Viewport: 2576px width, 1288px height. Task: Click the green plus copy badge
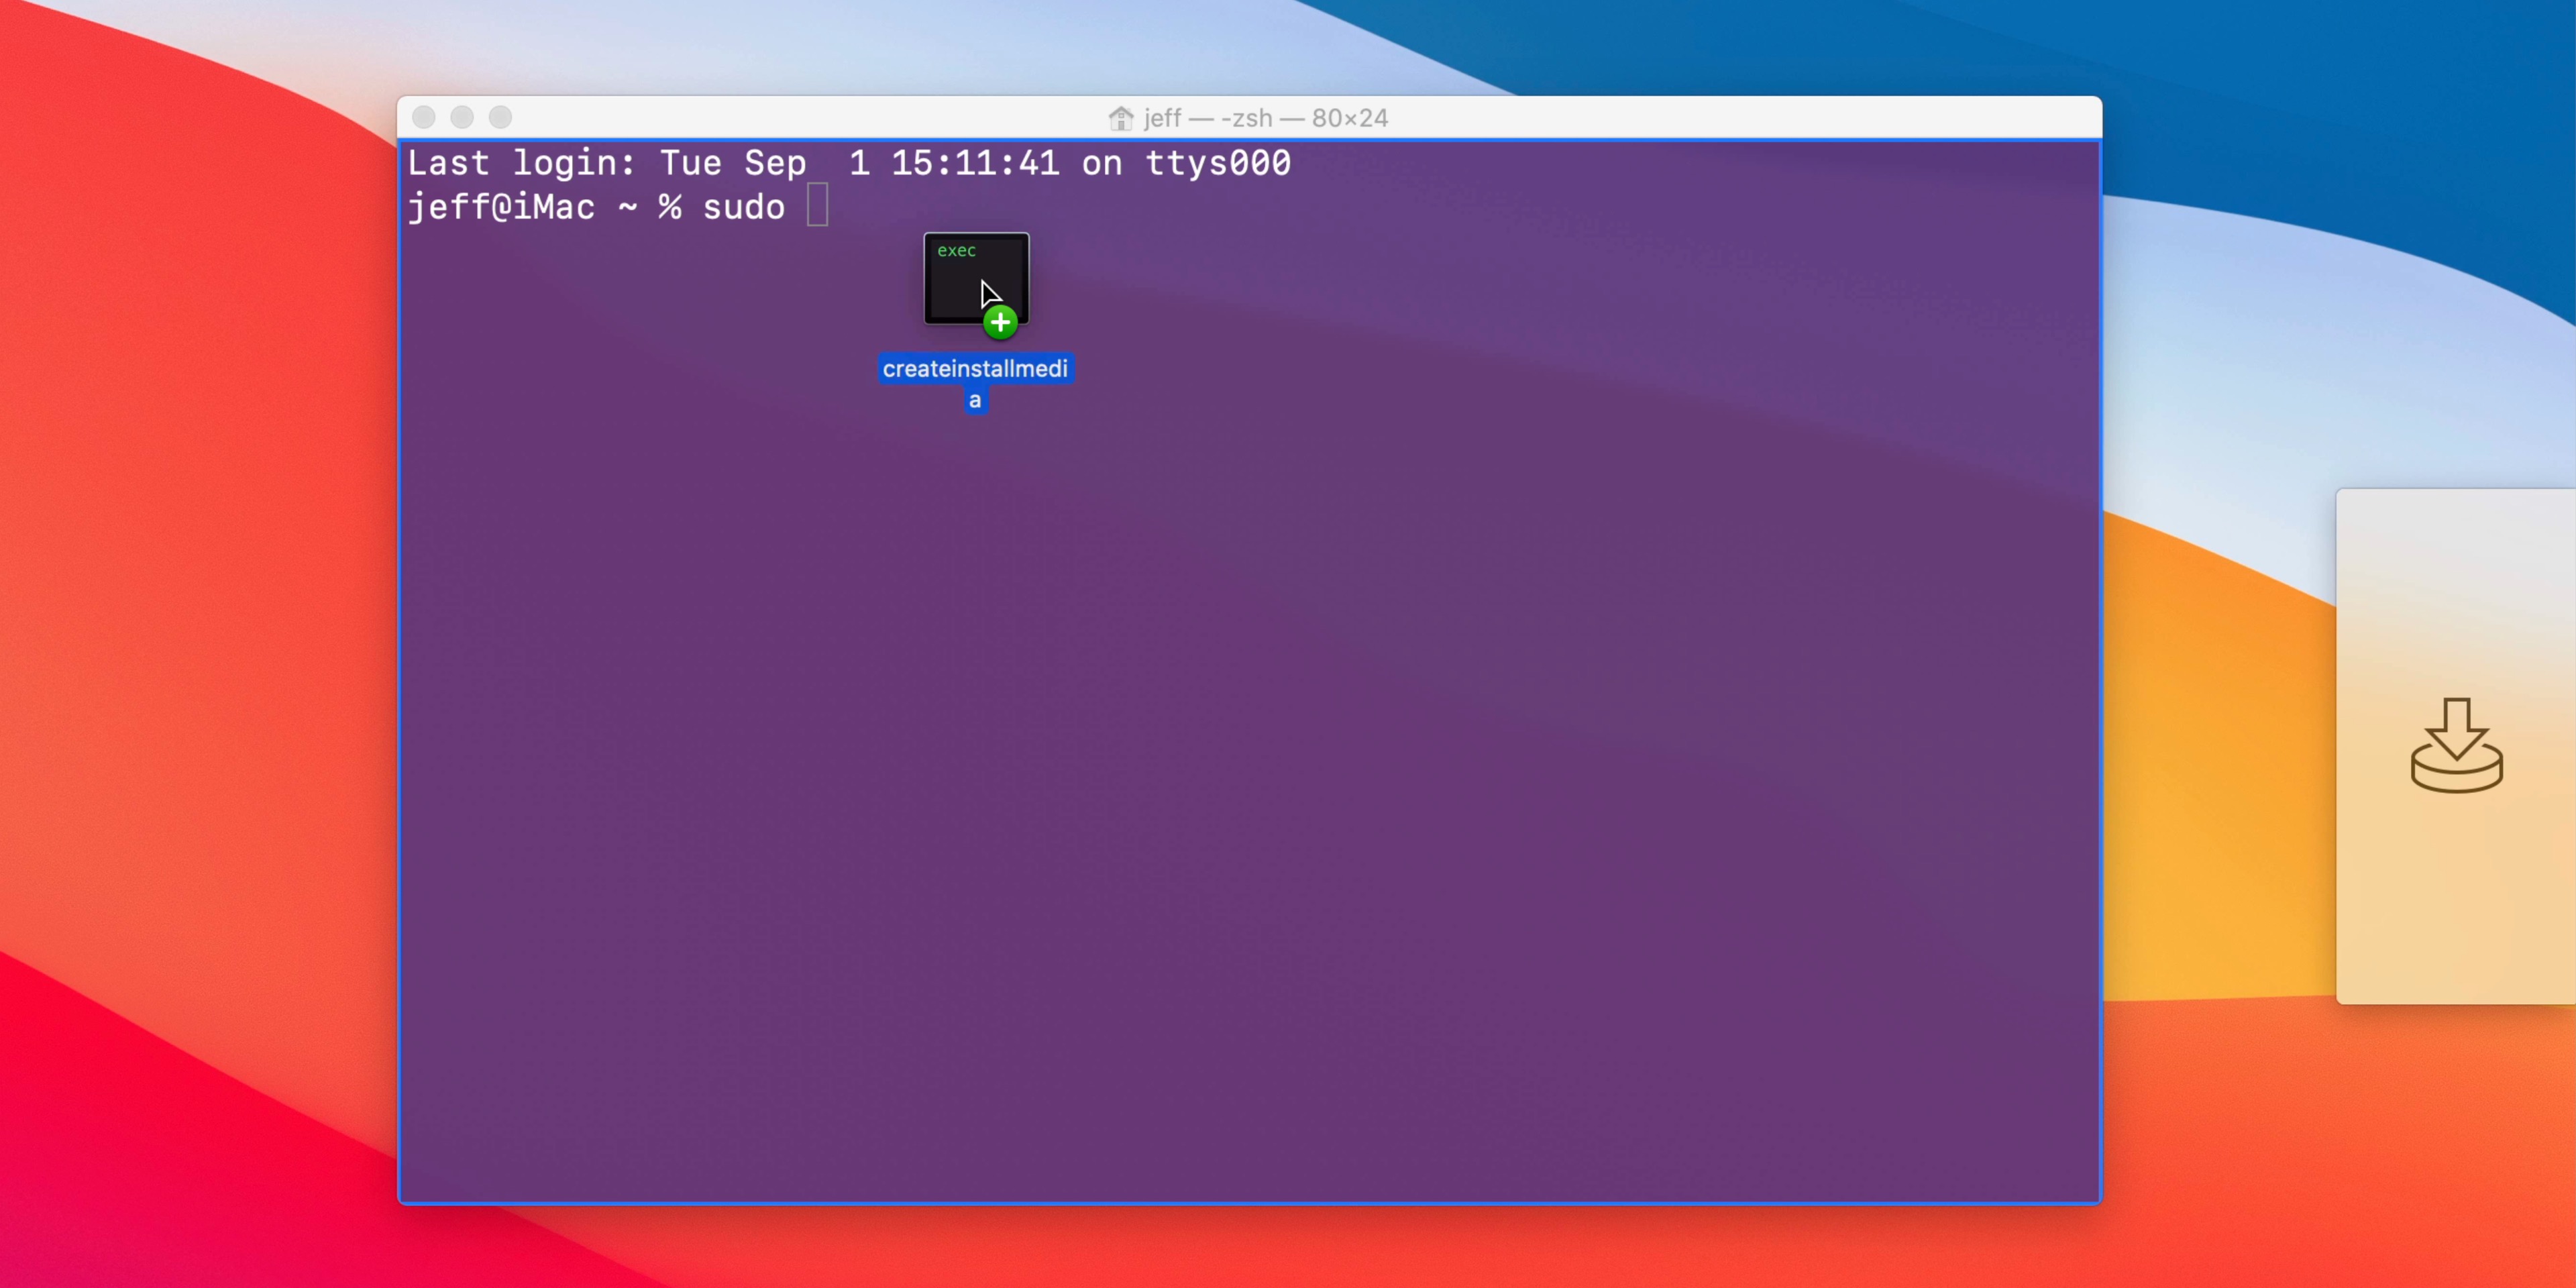pyautogui.click(x=1000, y=322)
